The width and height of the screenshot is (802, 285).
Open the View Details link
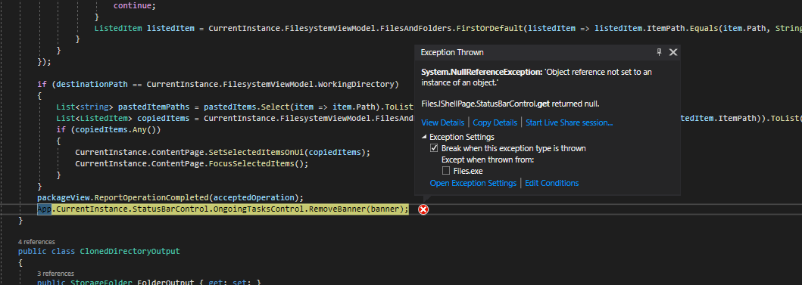442,122
